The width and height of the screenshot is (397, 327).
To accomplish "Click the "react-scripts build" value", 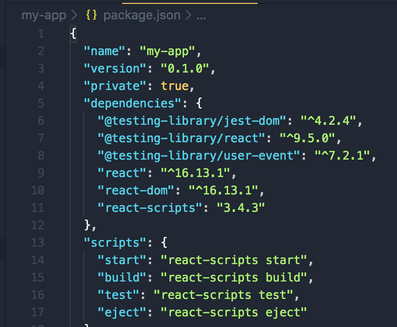I will point(234,278).
